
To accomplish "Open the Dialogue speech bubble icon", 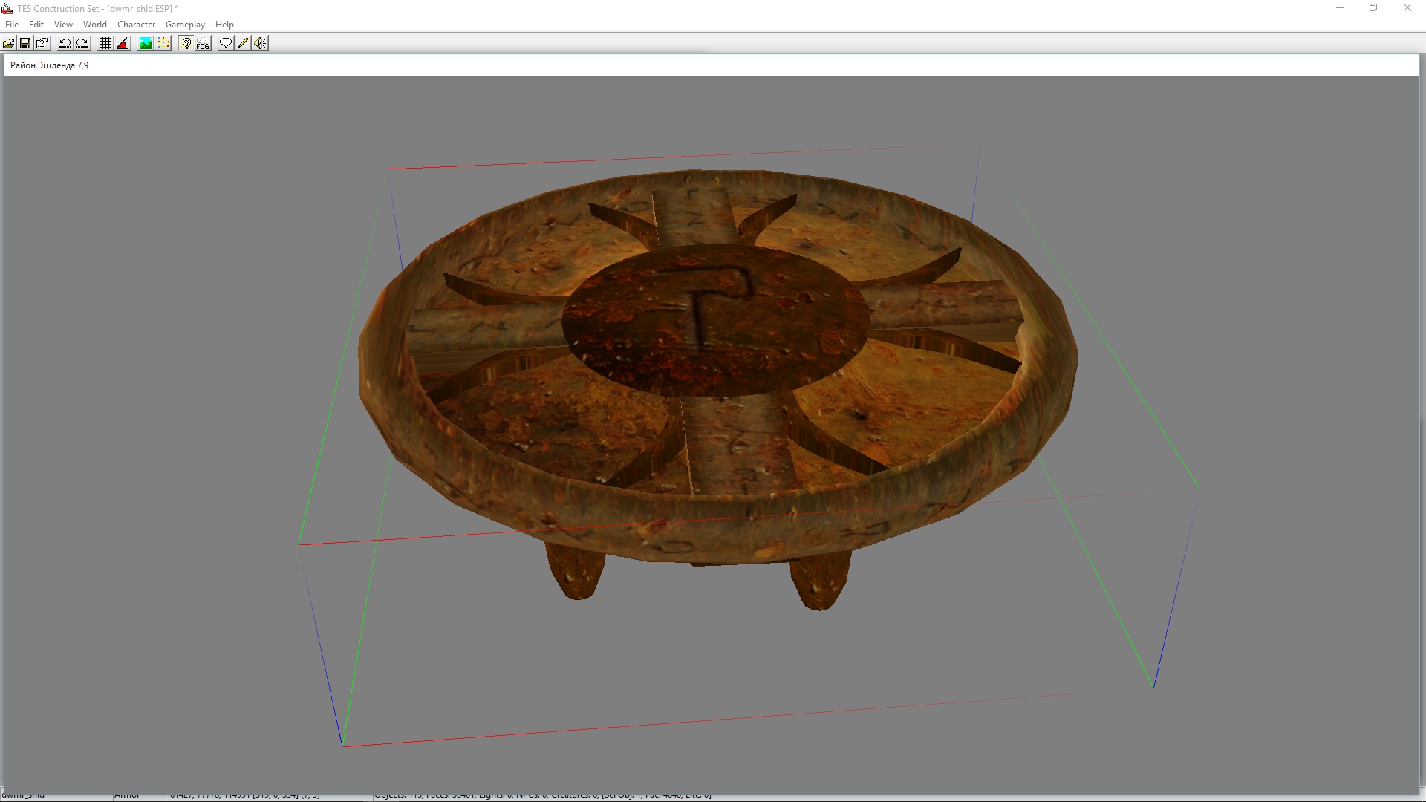I will 226,43.
